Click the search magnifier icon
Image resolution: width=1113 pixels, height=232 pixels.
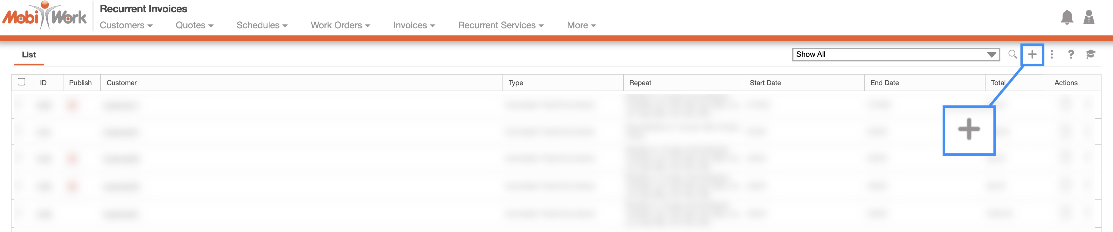pyautogui.click(x=1012, y=55)
